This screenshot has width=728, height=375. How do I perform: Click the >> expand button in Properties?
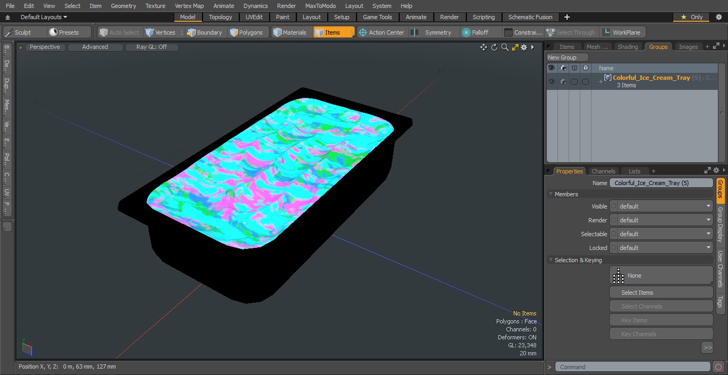(x=707, y=348)
